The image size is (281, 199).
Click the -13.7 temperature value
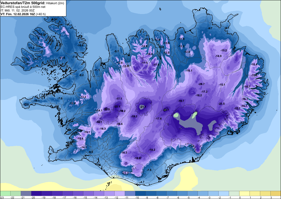(125, 173)
